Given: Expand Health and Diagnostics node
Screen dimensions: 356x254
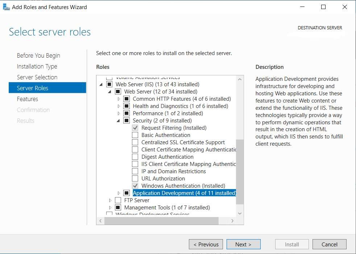Looking at the screenshot, I should [x=119, y=106].
